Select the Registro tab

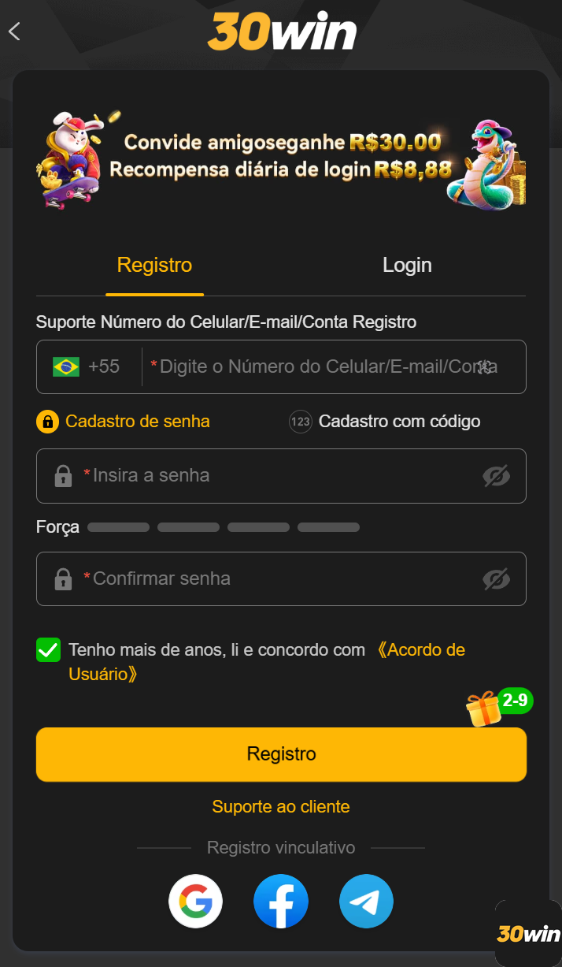point(154,265)
